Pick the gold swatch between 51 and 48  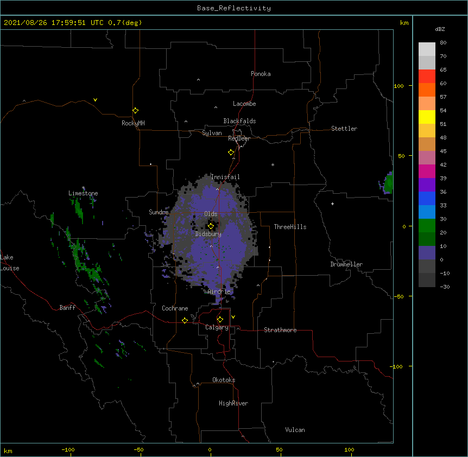pos(427,131)
